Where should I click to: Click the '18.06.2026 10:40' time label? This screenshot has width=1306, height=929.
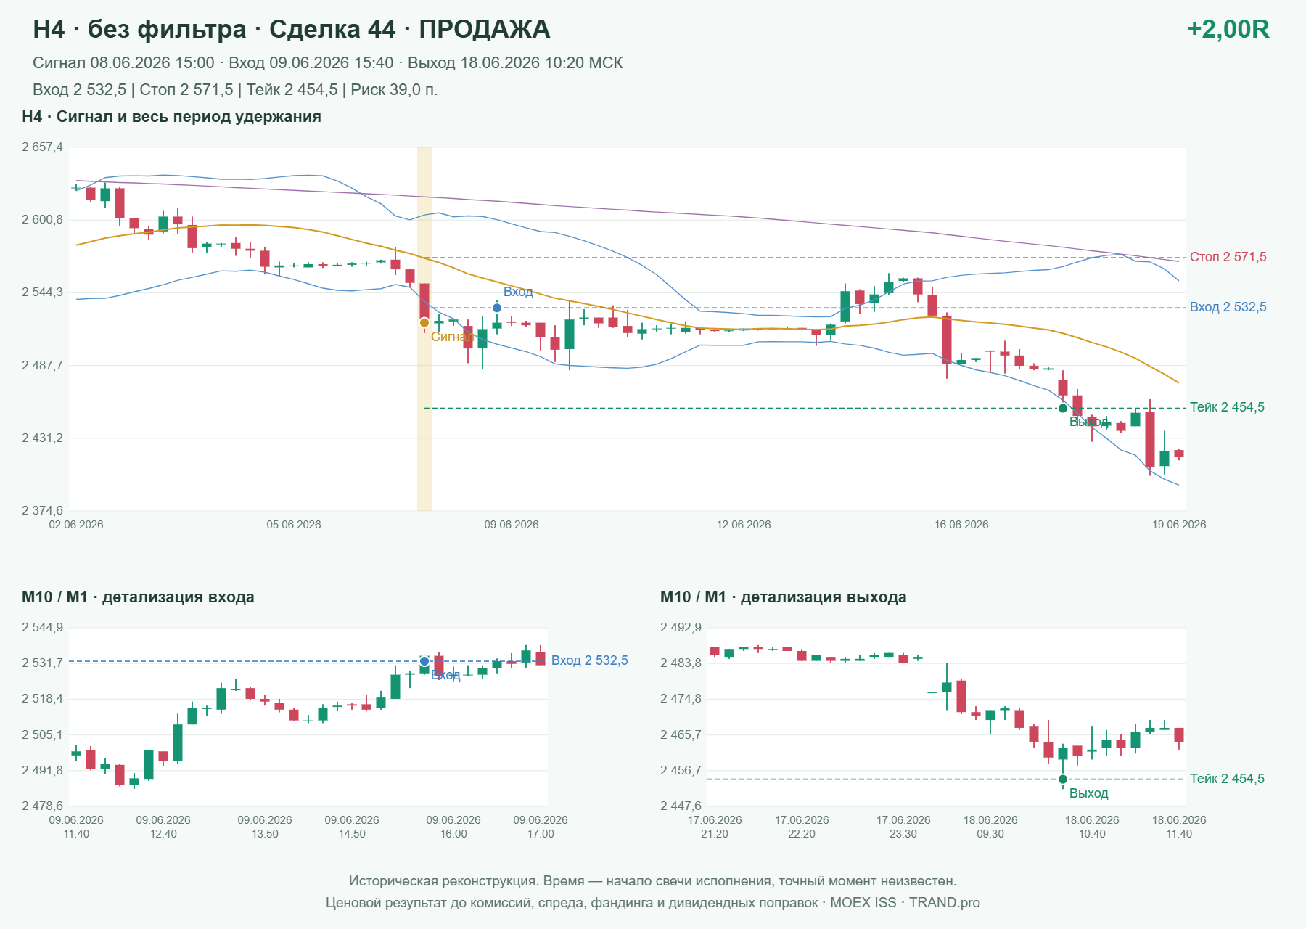pos(1092,827)
